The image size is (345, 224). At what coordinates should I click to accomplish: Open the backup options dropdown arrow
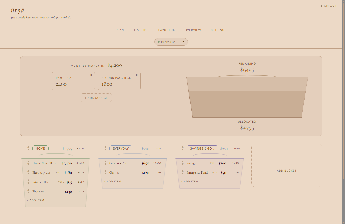[183, 42]
